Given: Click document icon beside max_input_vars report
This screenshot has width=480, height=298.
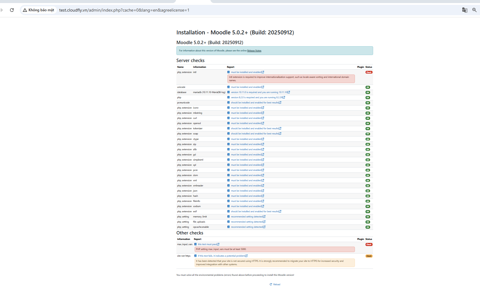Looking at the screenshot, I should (196, 244).
